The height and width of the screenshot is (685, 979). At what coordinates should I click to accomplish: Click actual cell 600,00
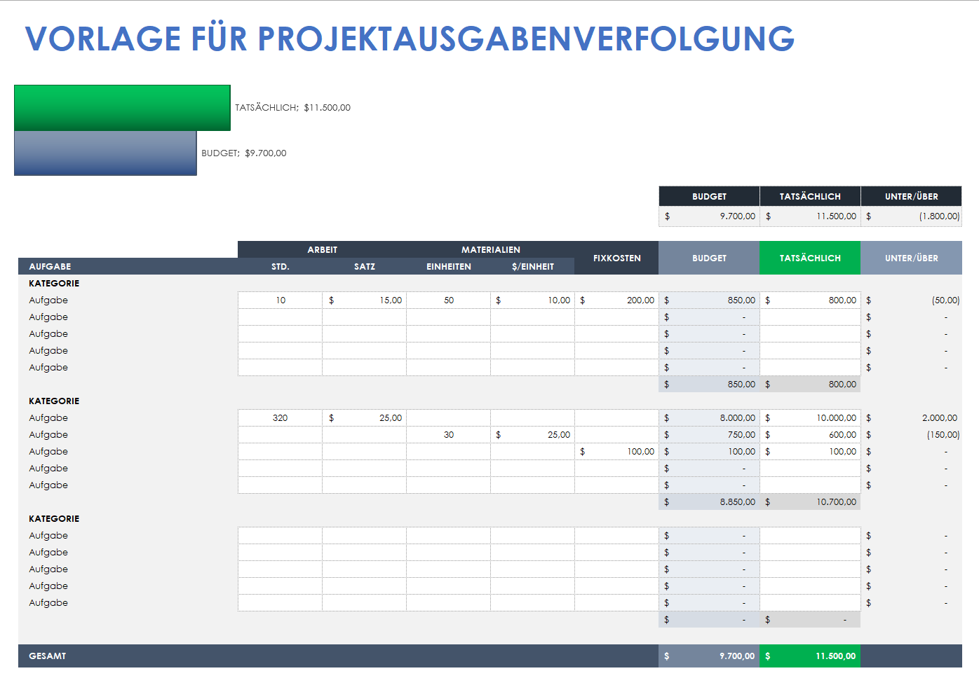tap(810, 434)
